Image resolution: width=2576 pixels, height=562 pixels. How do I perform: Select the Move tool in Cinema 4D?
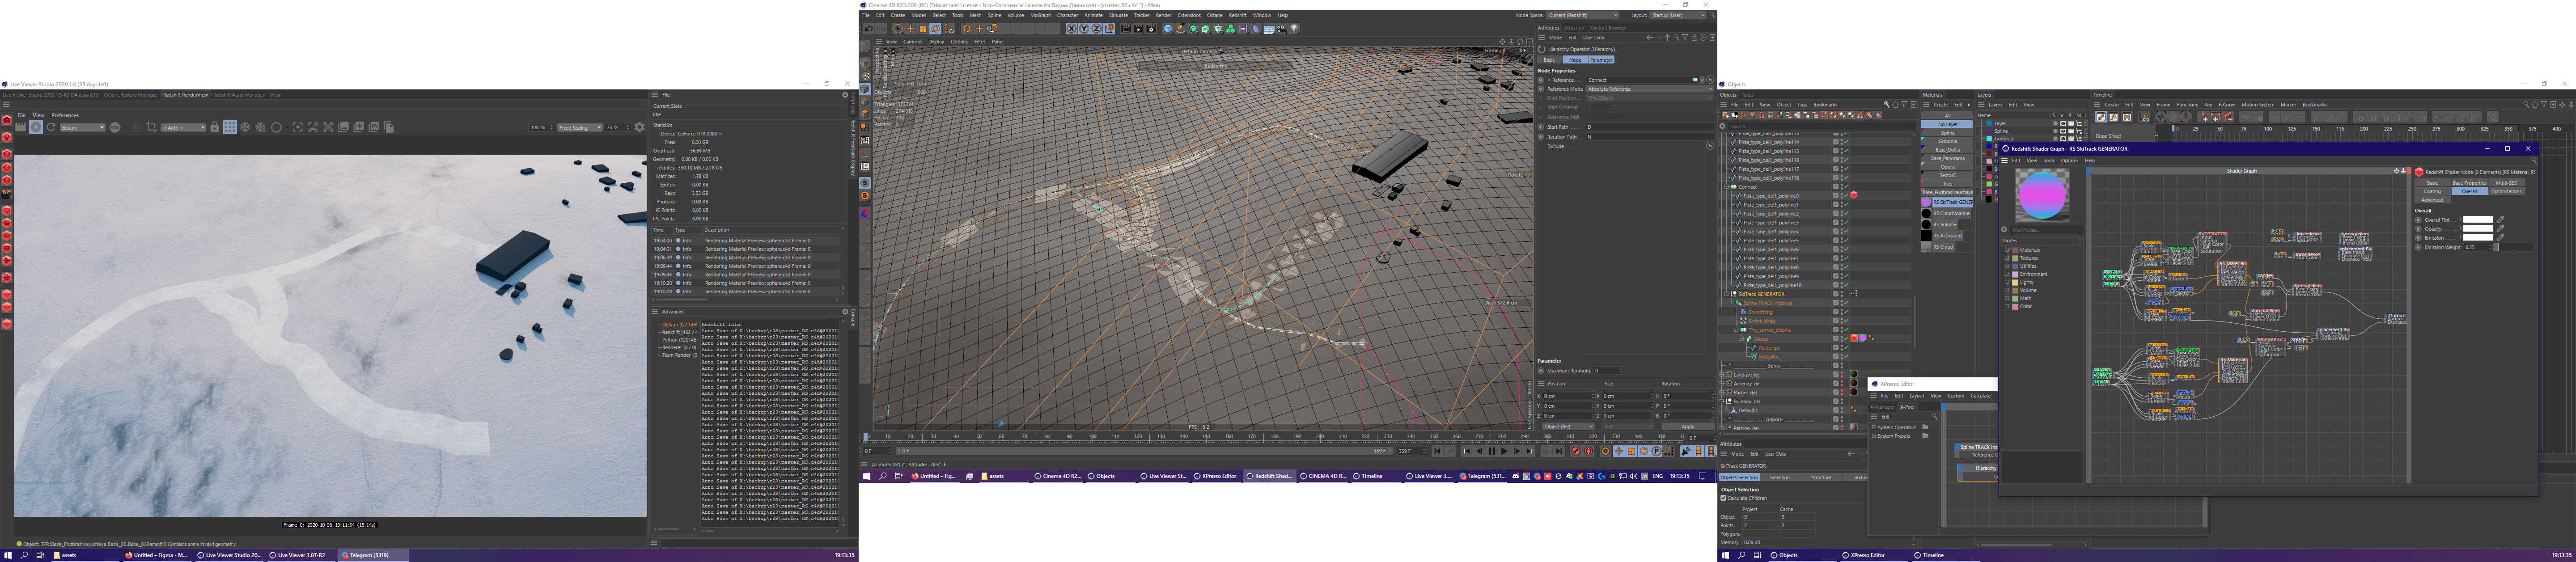(911, 29)
